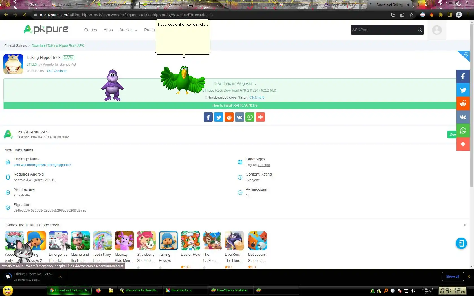Open the EverRun The Horse game thumbnail
The height and width of the screenshot is (296, 474).
234,241
